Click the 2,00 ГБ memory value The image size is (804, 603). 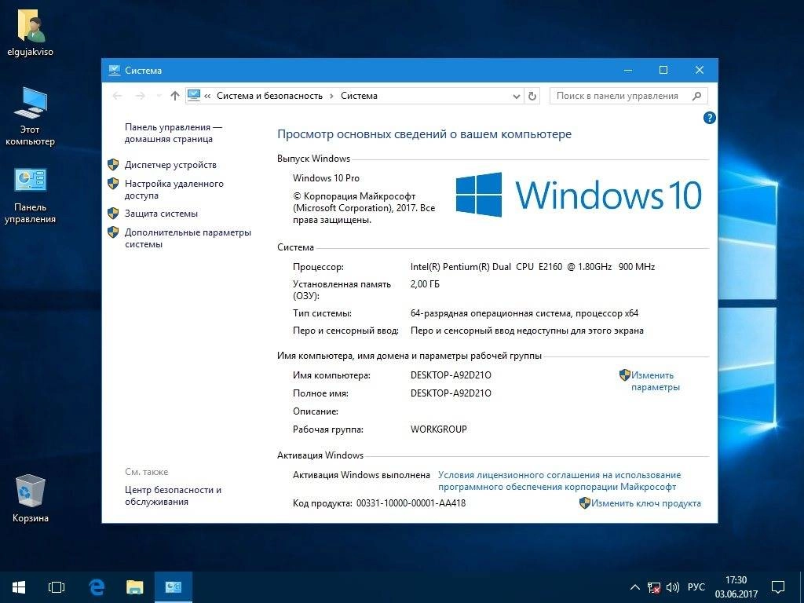(x=425, y=284)
